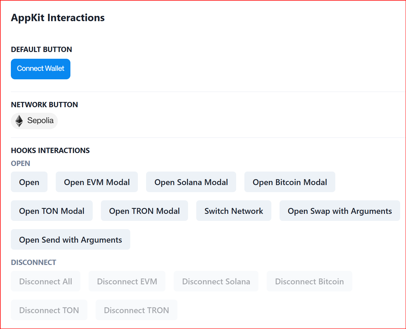406x329 pixels.
Task: Click the Disconnect All button
Action: tap(45, 281)
